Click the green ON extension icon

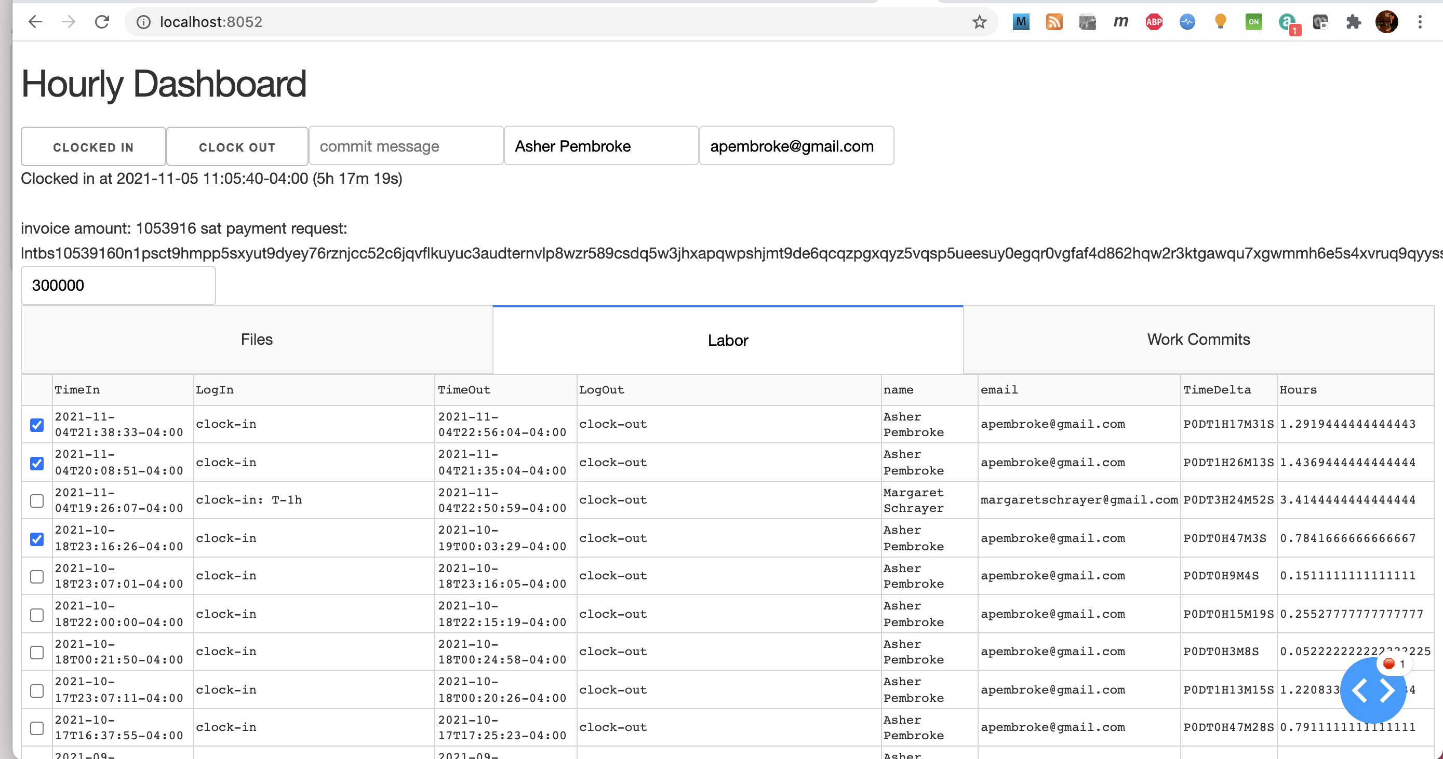1253,22
